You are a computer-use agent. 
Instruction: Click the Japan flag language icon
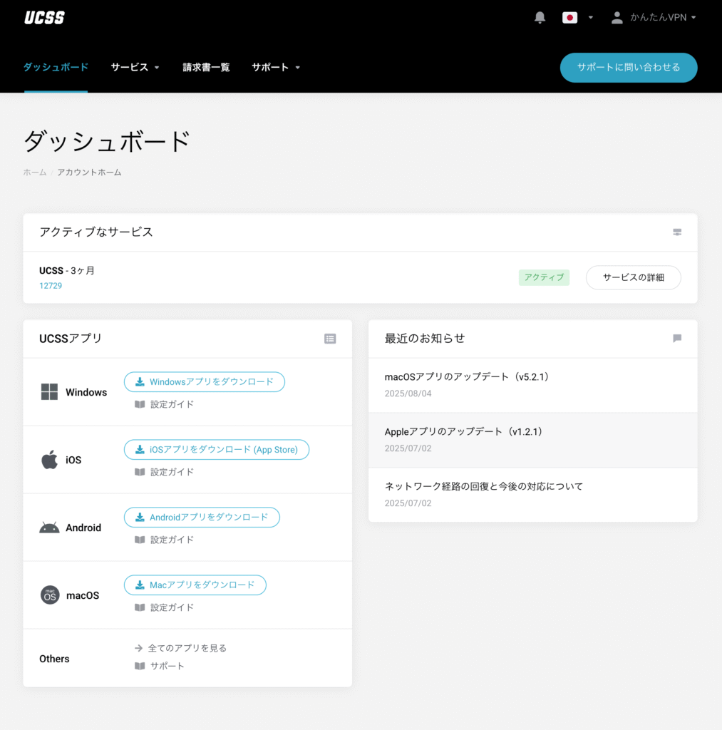pos(569,18)
